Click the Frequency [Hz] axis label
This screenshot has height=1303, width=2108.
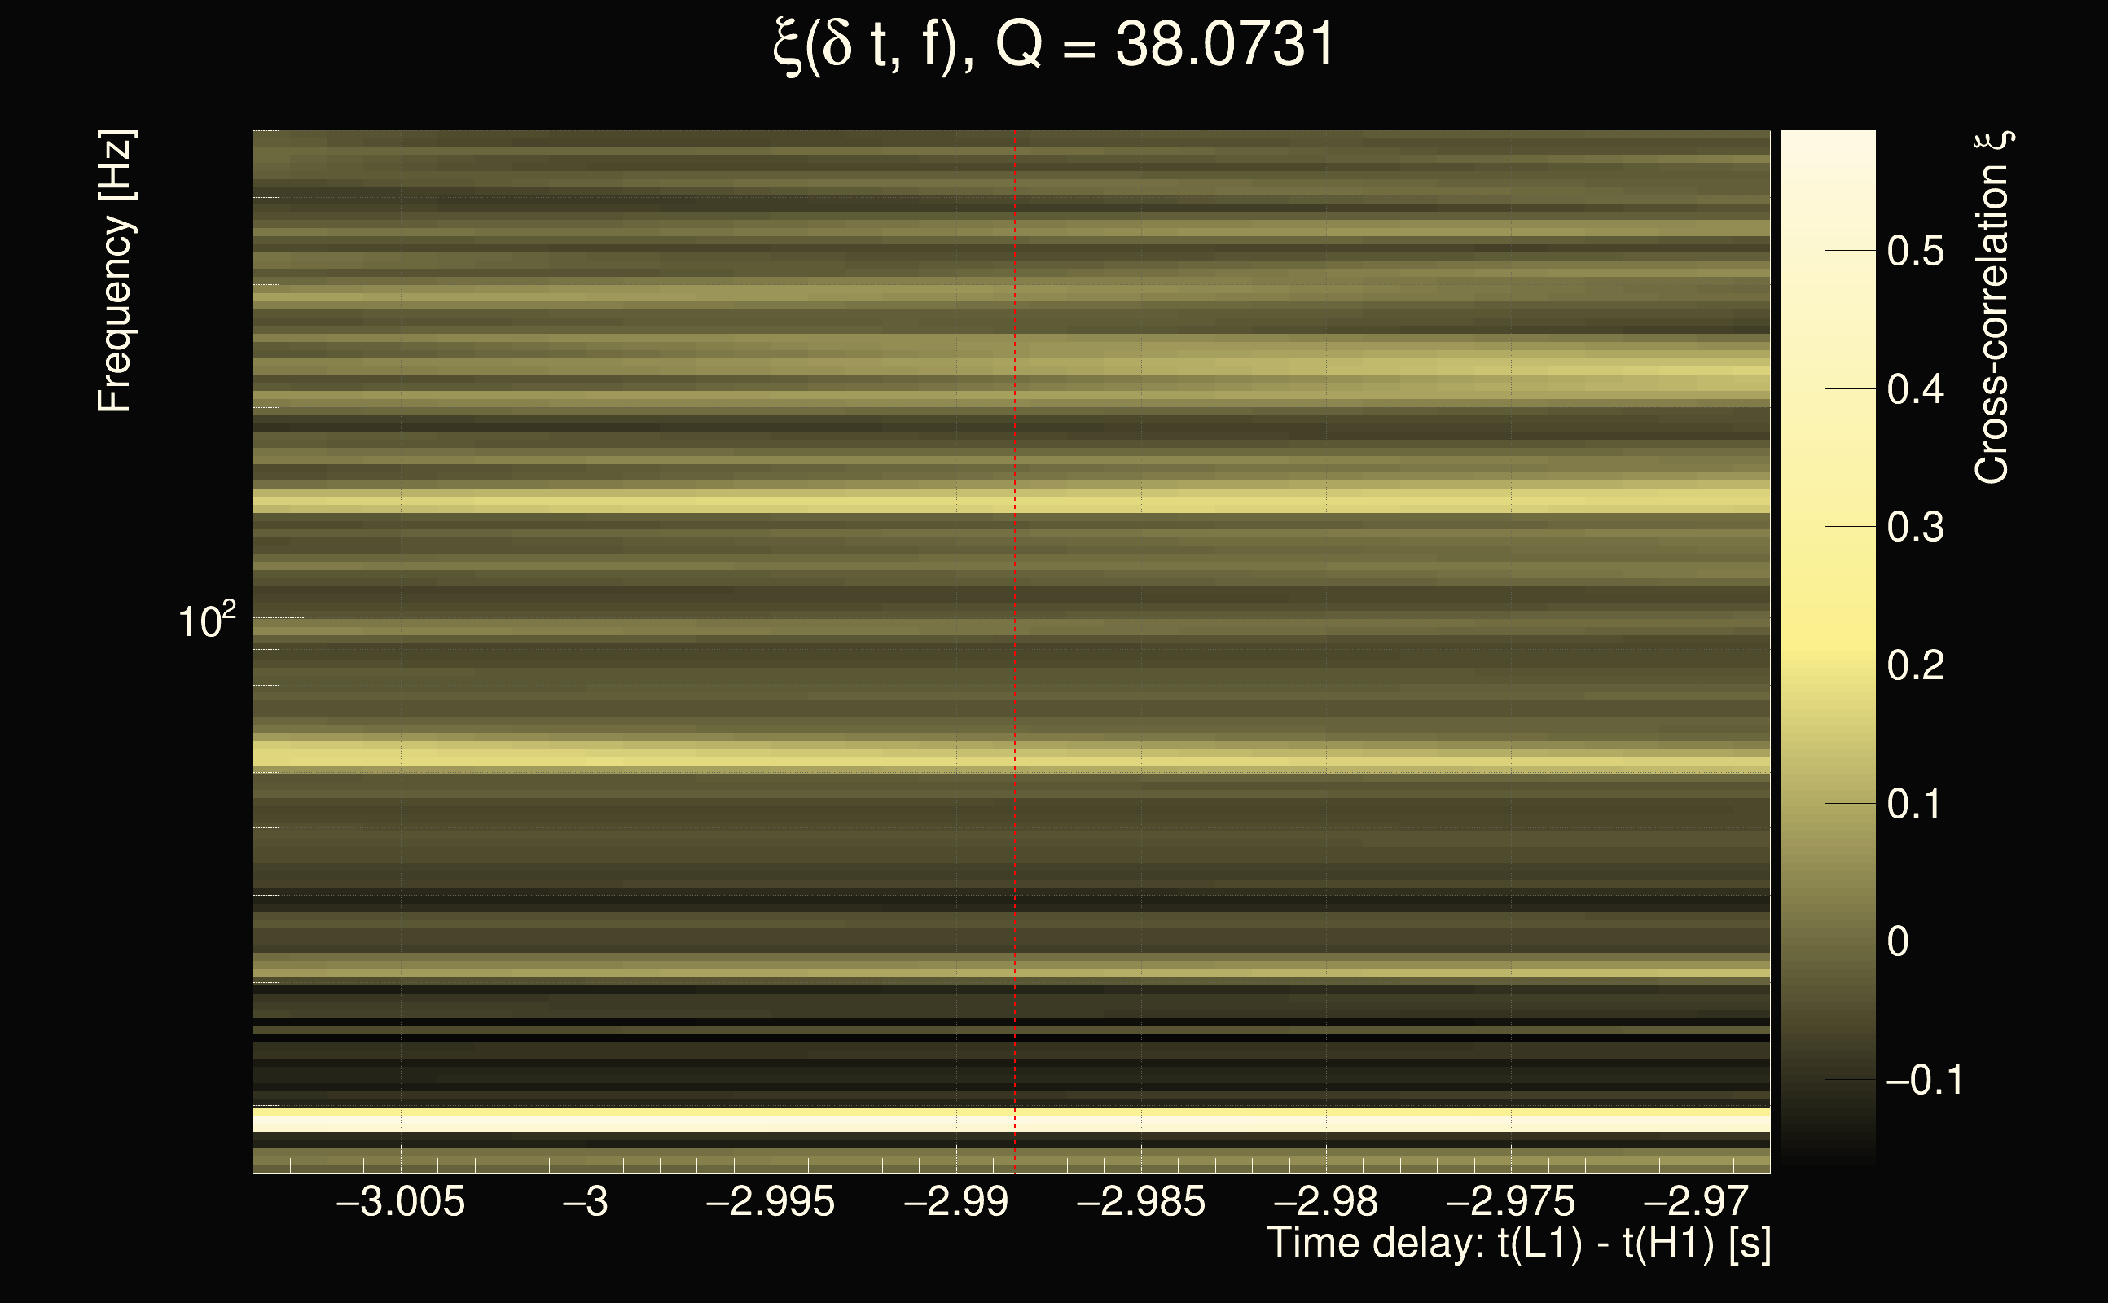point(115,271)
